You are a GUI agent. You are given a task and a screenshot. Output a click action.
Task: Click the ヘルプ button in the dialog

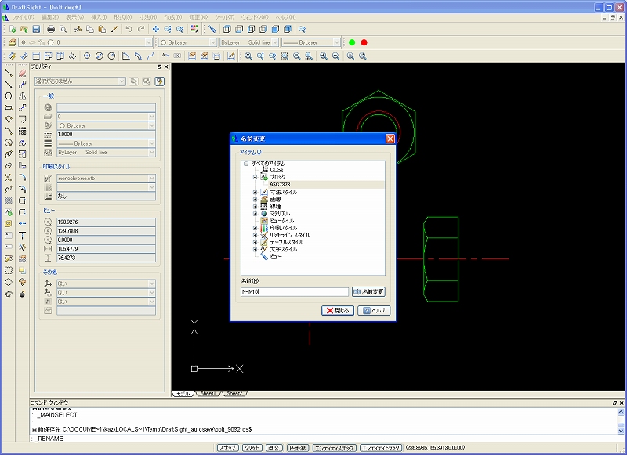(374, 310)
